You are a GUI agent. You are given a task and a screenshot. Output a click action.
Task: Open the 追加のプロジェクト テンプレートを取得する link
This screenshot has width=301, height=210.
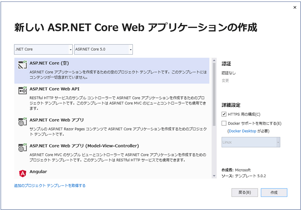[x=50, y=186]
